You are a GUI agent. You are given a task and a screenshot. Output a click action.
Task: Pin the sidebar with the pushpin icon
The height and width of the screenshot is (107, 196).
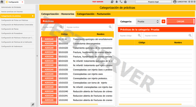tap(33, 104)
